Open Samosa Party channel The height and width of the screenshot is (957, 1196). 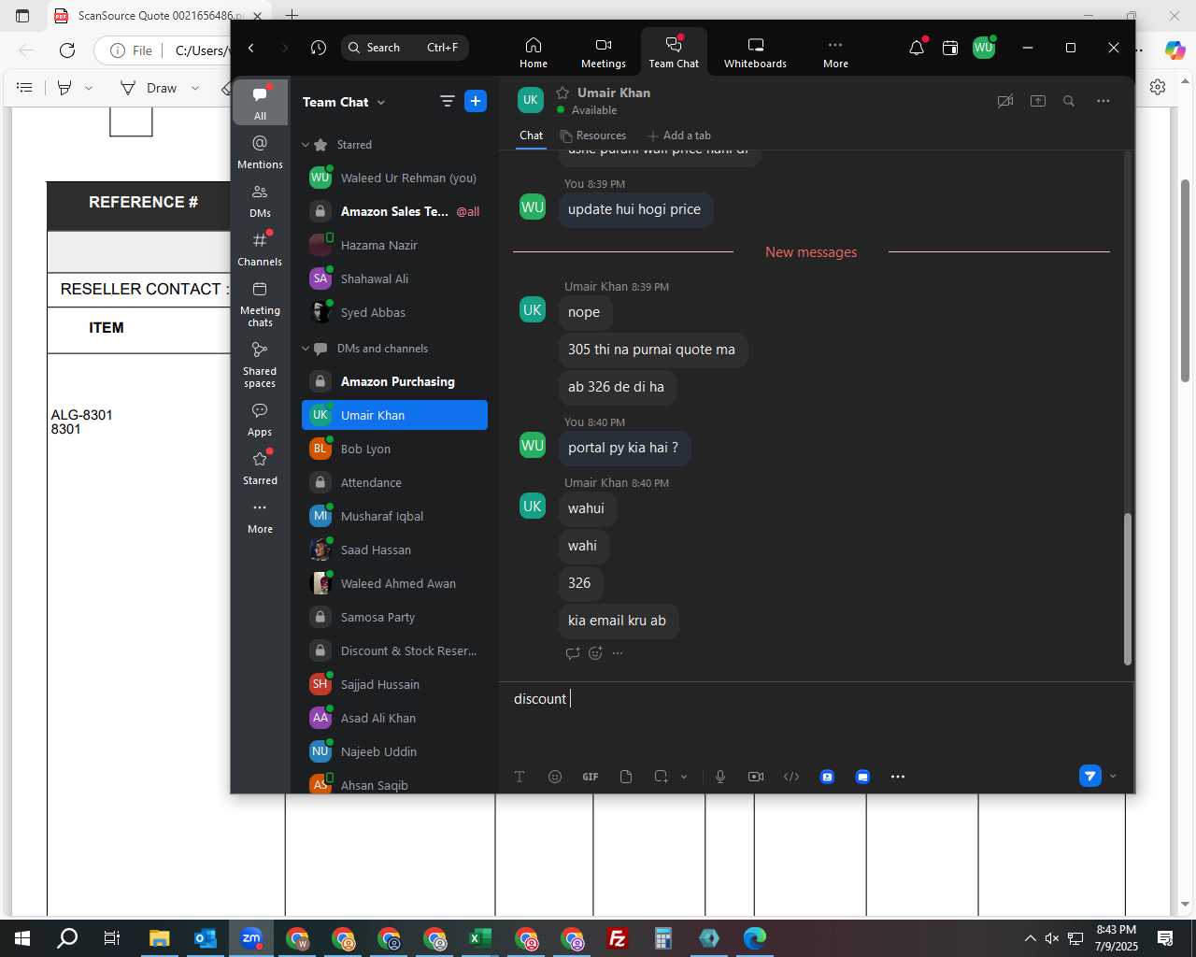[x=394, y=617]
